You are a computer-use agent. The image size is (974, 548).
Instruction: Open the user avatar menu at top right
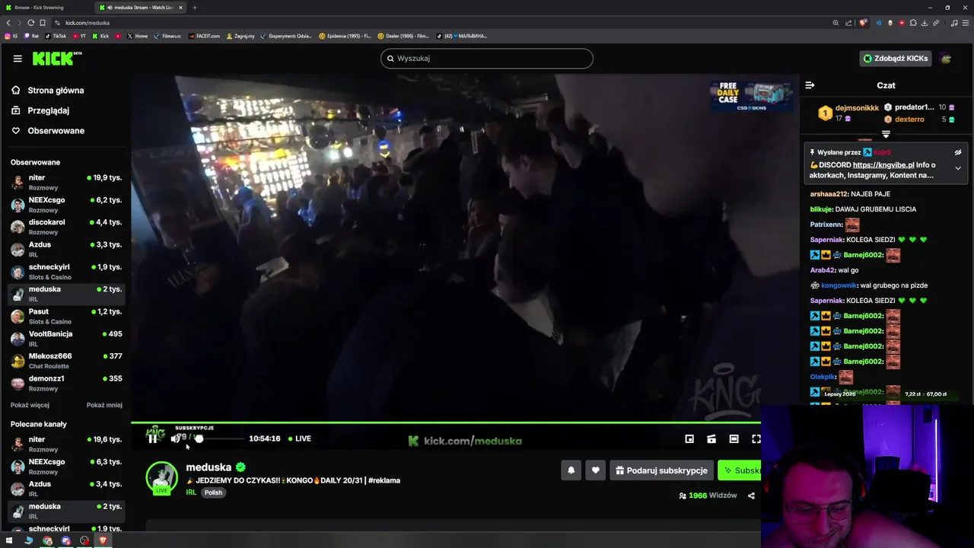(946, 59)
